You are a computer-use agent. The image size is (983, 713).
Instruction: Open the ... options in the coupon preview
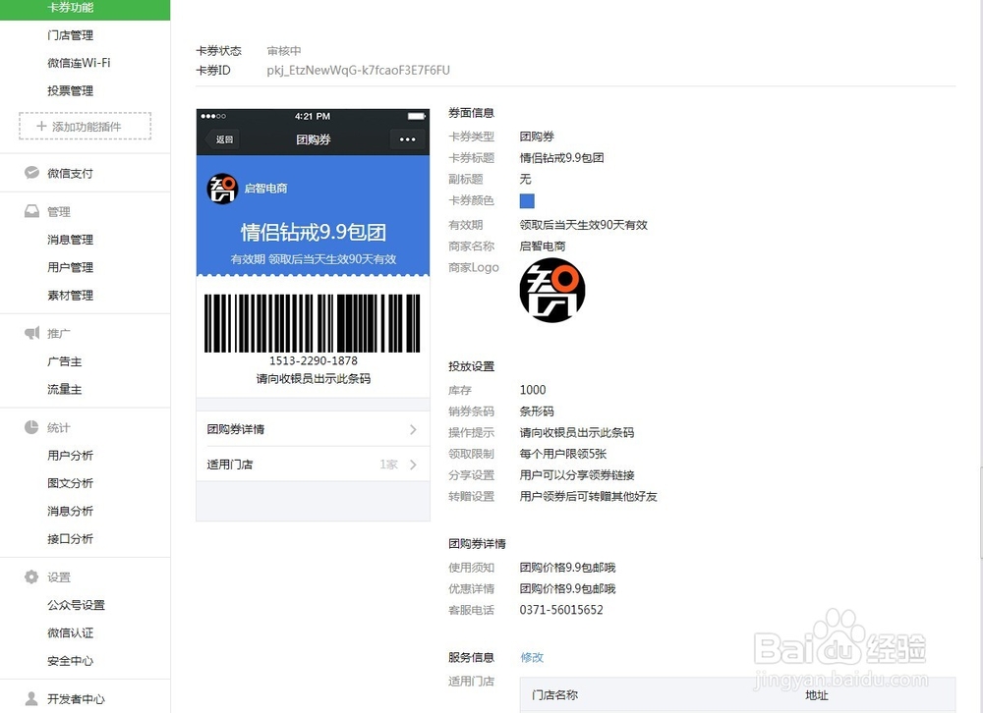tap(408, 139)
